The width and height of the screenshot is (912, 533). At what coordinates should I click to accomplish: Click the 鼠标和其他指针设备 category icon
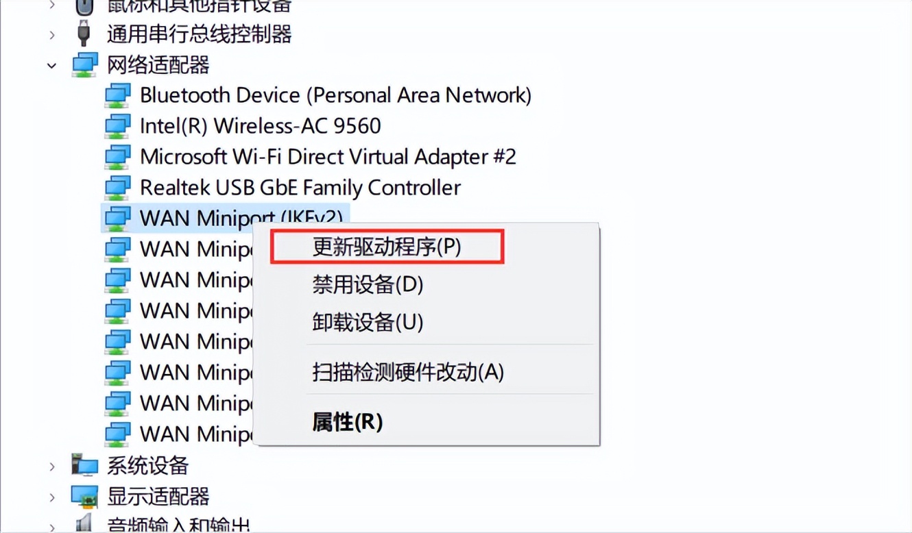pyautogui.click(x=84, y=5)
